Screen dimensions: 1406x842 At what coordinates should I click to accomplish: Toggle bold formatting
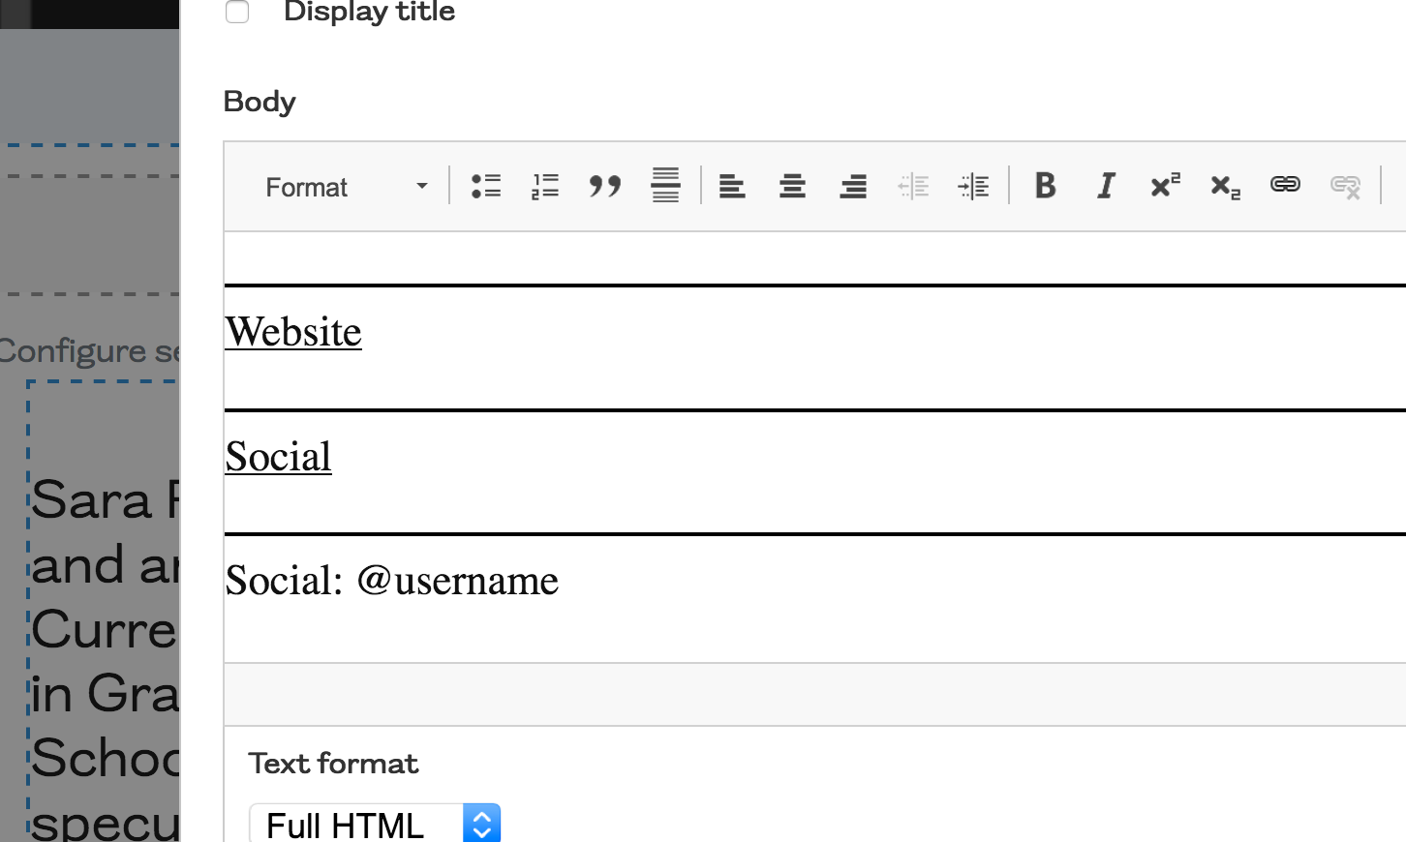1045,186
